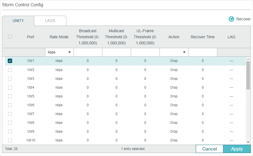Click the Port column header

pos(30,37)
